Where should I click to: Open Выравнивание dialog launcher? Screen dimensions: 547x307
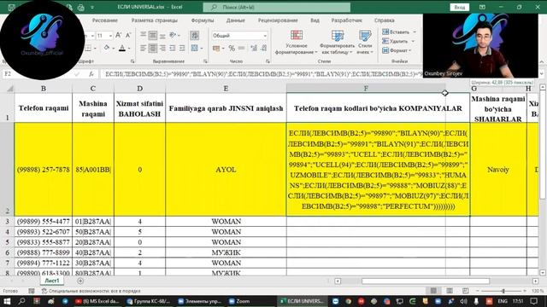point(205,61)
